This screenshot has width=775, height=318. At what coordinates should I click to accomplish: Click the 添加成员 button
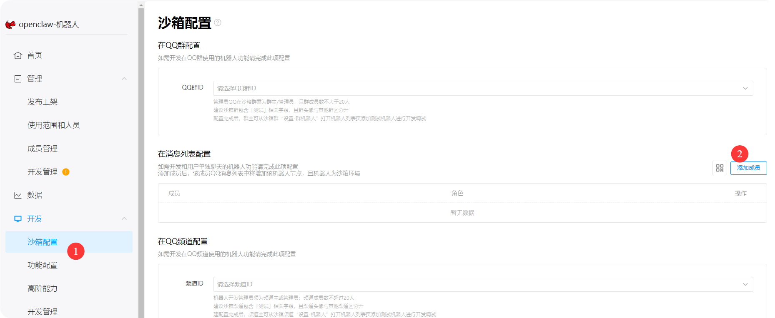pos(749,168)
